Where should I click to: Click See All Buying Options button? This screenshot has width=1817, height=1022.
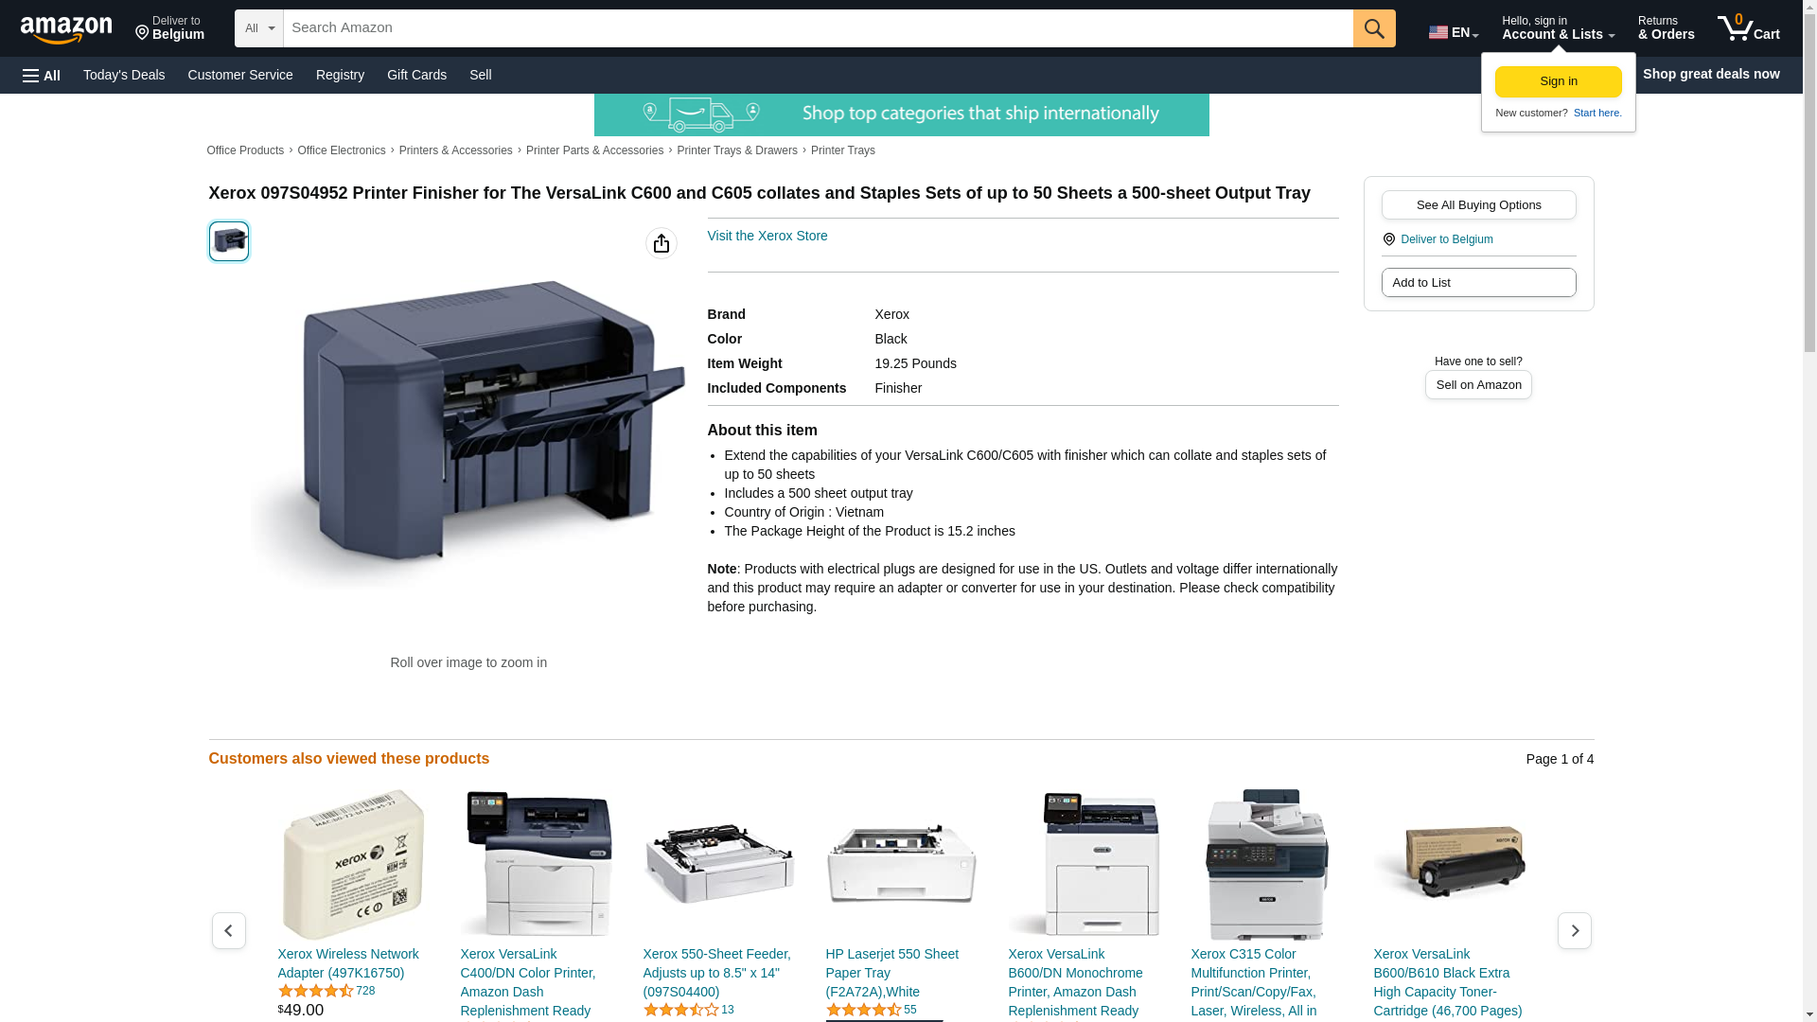(x=1478, y=204)
